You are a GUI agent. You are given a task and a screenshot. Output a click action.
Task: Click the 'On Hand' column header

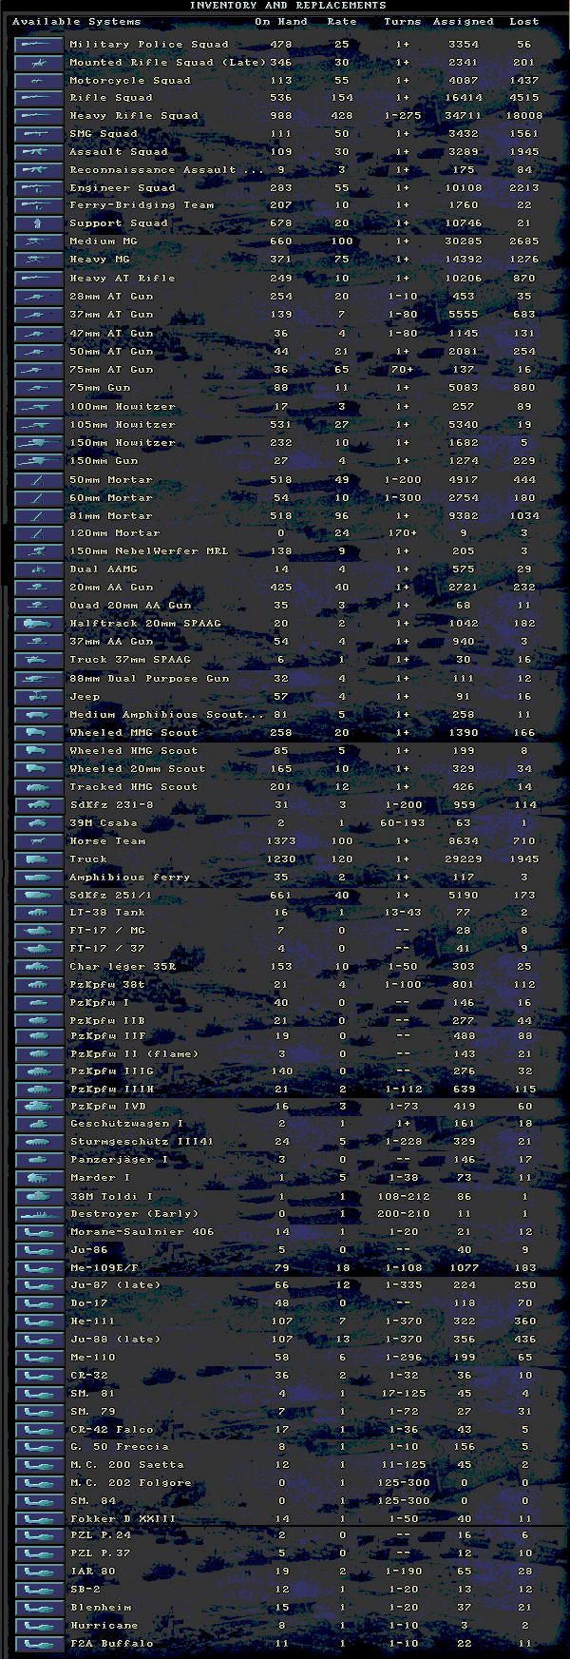pos(281,21)
